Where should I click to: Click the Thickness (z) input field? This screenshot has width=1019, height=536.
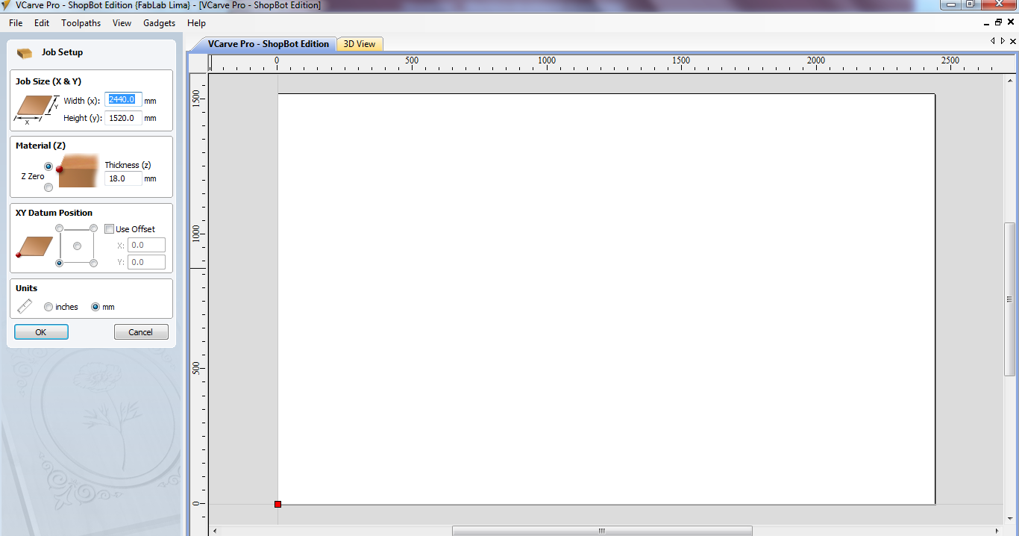123,178
